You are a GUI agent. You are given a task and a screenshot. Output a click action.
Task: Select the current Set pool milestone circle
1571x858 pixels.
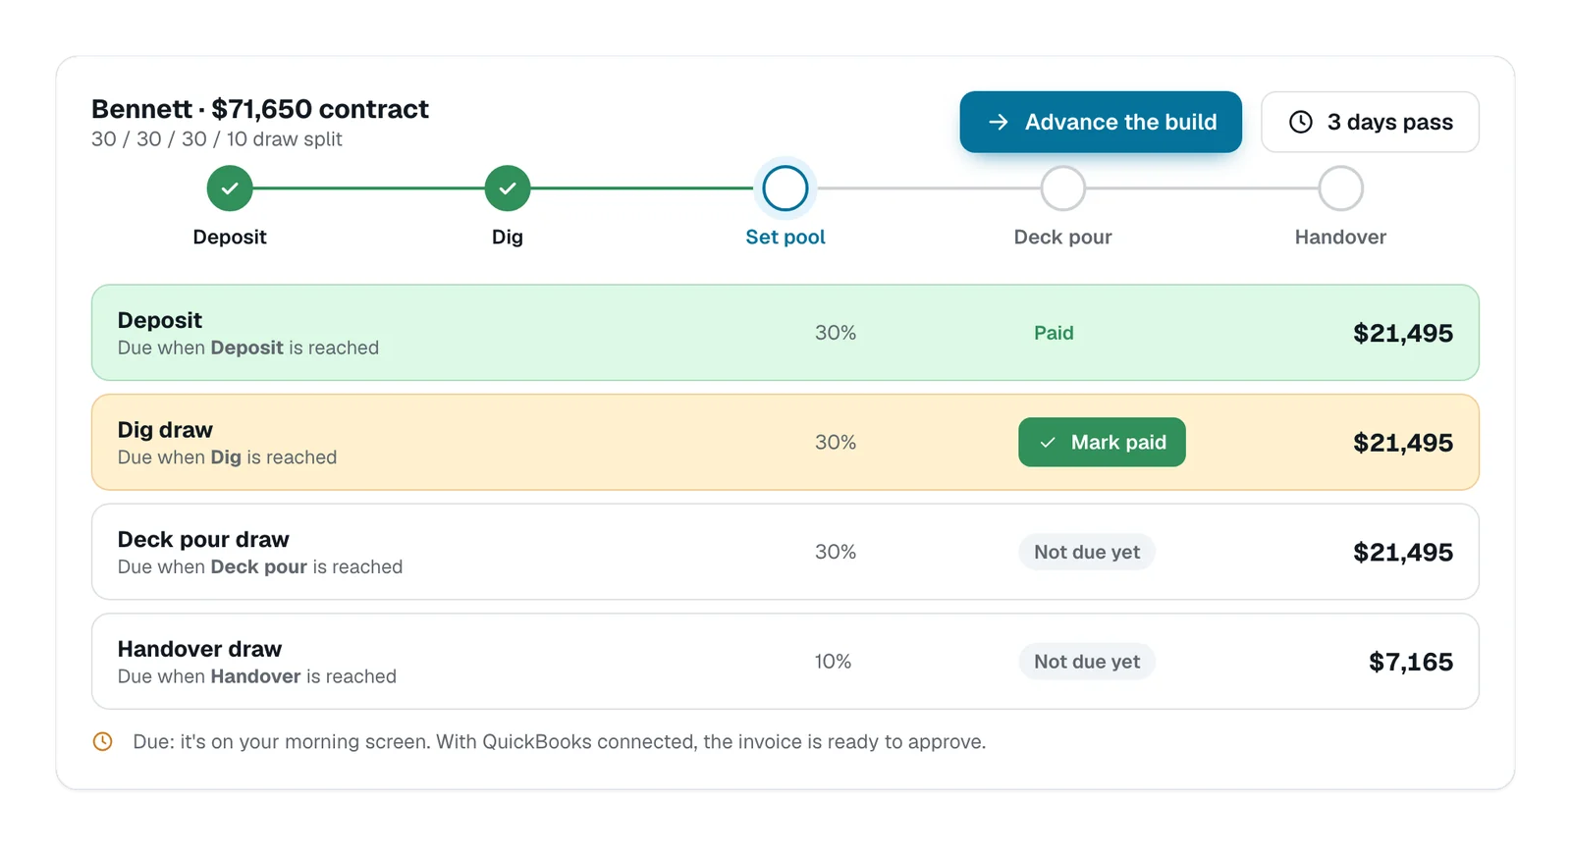point(785,188)
